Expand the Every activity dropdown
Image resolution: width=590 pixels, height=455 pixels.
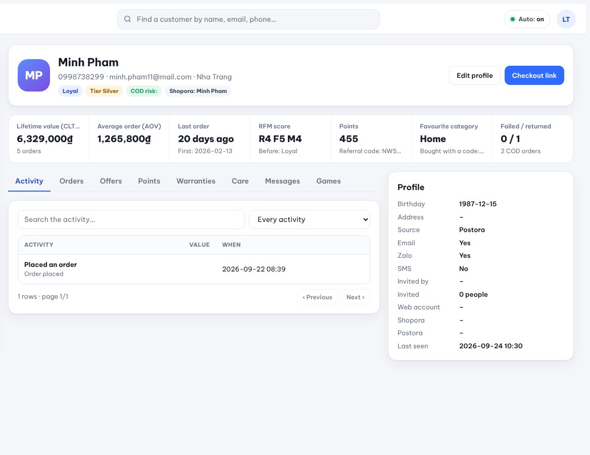coord(310,219)
